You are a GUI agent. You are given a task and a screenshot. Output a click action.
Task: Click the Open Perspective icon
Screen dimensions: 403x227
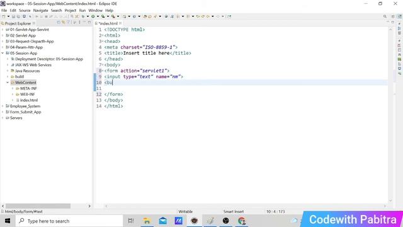click(393, 16)
